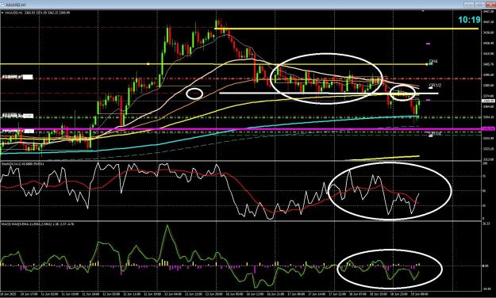
Task: Select the upper yellow horizontal line near the high
Action: [x=346, y=29]
